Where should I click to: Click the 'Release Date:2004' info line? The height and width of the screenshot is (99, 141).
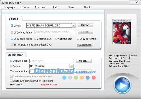pyautogui.click(x=119, y=66)
